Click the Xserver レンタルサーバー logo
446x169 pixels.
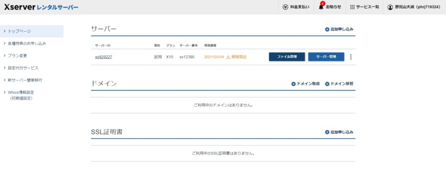coord(41,7)
